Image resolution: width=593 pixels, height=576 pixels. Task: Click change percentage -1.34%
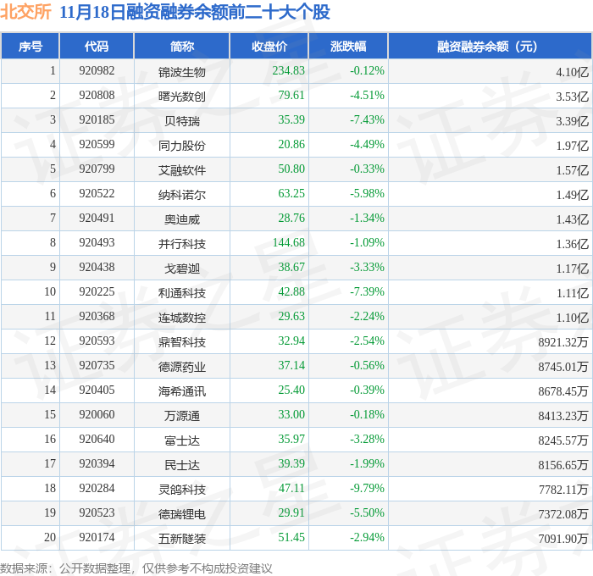367,219
